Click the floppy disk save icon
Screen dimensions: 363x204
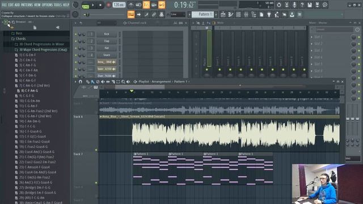(310, 5)
